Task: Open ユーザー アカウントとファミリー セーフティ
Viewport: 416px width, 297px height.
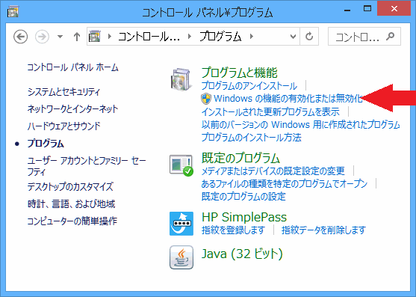Action: 87,166
